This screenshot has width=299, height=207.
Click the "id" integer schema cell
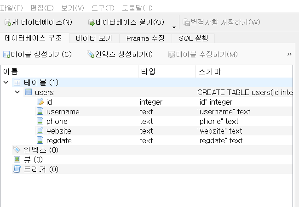coord(215,102)
